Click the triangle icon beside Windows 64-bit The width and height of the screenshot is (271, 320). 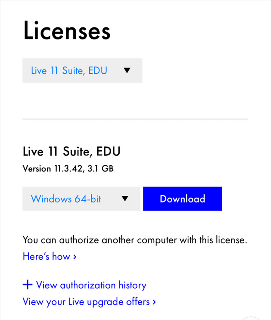(125, 199)
